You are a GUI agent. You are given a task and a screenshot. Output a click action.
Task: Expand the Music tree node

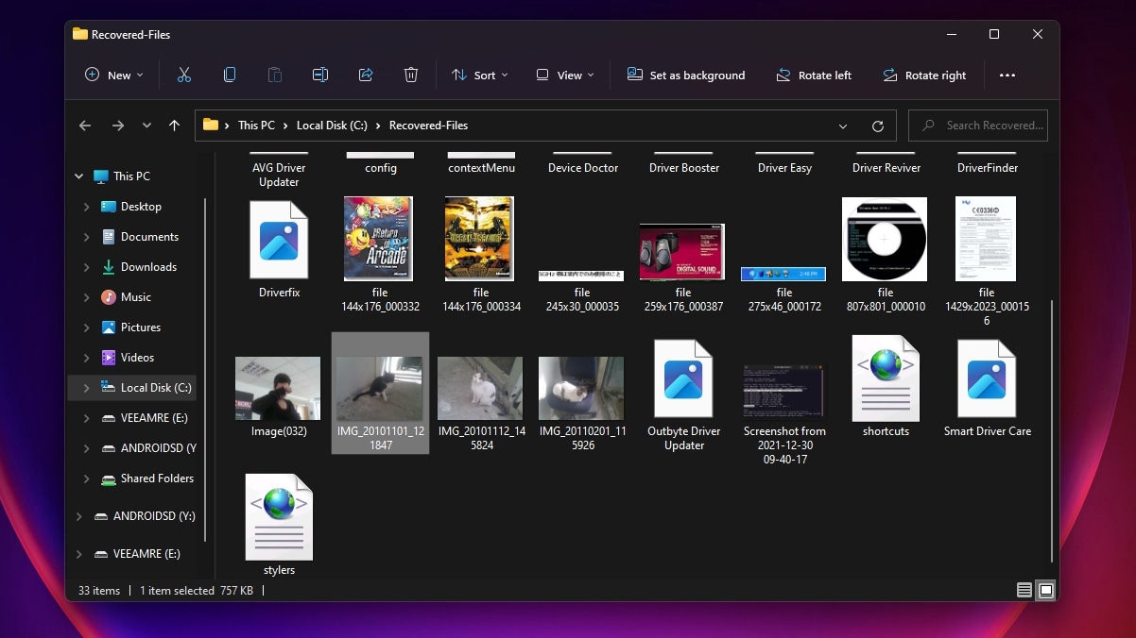(x=86, y=297)
